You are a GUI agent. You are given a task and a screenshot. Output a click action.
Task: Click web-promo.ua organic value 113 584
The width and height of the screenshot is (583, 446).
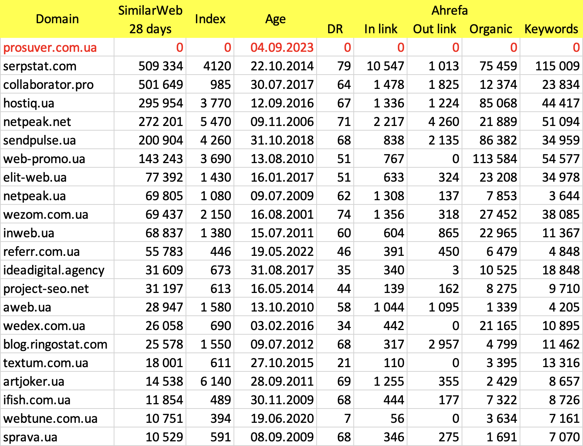pyautogui.click(x=494, y=159)
